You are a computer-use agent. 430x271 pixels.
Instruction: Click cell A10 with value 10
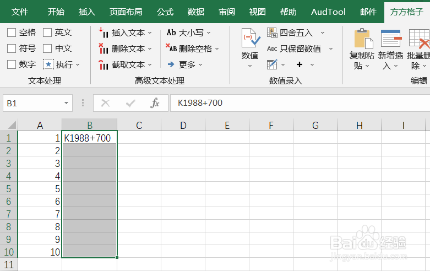(x=40, y=252)
